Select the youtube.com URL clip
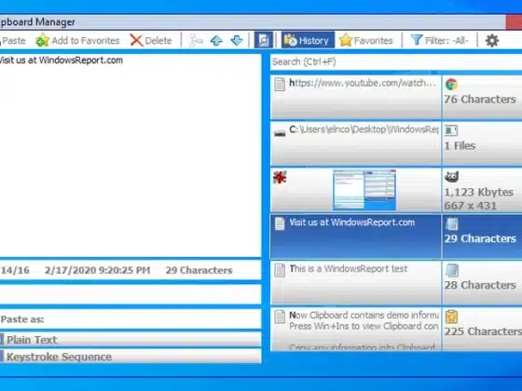This screenshot has height=391, width=522. [x=356, y=97]
